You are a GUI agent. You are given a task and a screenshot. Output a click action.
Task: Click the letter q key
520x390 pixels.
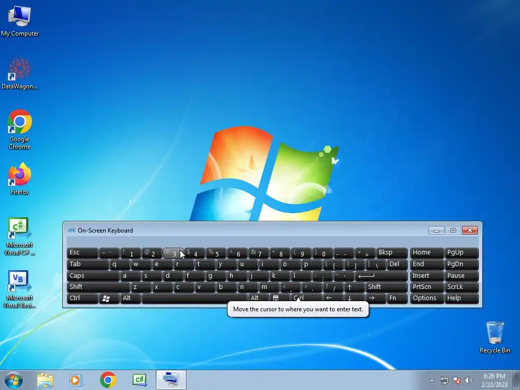click(x=120, y=265)
